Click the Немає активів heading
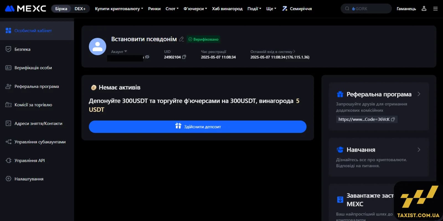The width and height of the screenshot is (443, 221). point(119,87)
